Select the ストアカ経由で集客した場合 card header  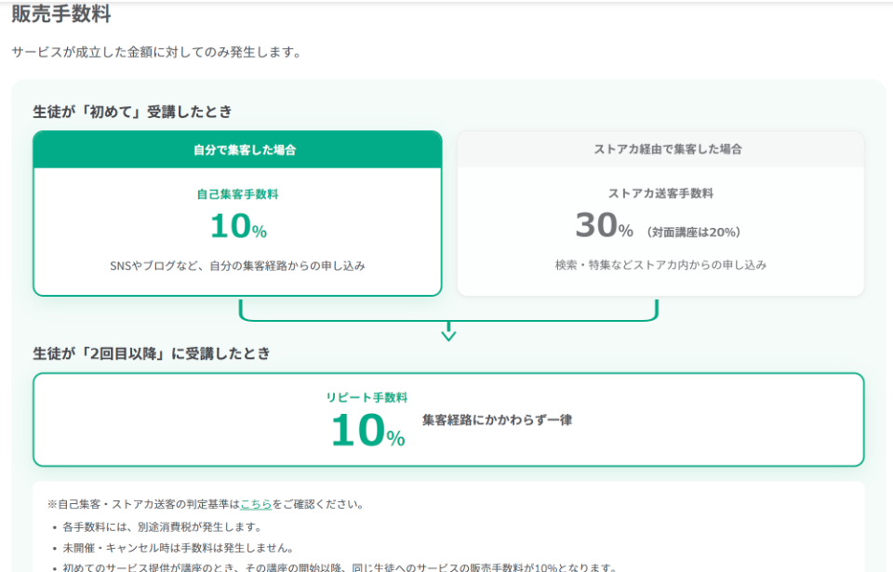(660, 149)
